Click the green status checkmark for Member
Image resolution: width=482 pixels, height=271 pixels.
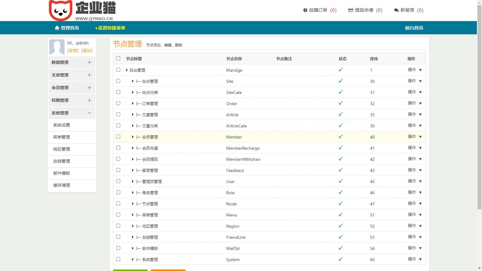point(341,137)
